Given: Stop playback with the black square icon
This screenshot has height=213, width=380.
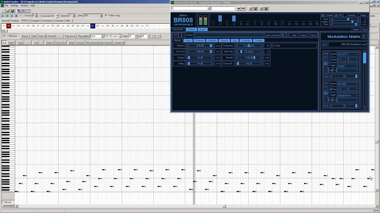Looking at the screenshot, I should 16,16.
